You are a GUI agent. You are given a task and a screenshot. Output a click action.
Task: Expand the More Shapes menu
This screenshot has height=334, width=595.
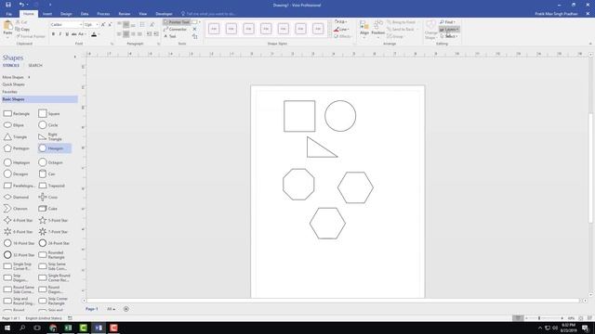click(16, 77)
